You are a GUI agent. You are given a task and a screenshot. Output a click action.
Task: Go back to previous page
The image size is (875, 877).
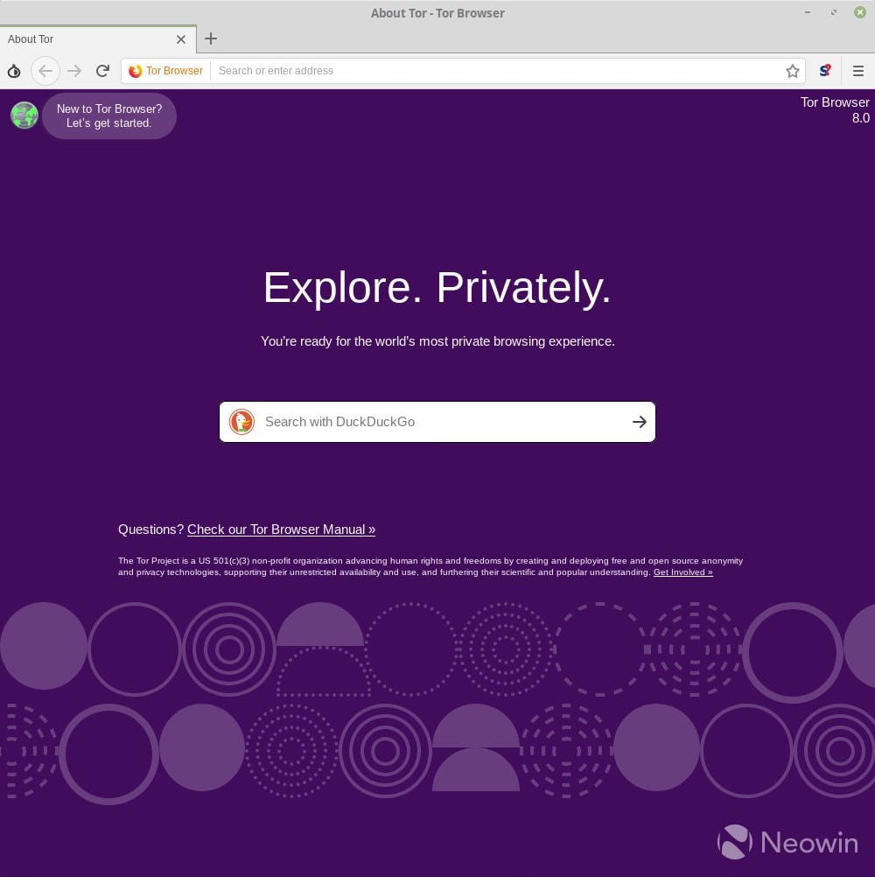45,71
